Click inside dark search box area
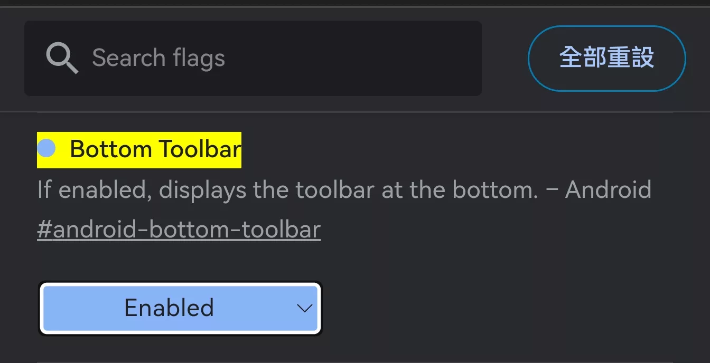The width and height of the screenshot is (710, 363). click(x=253, y=58)
